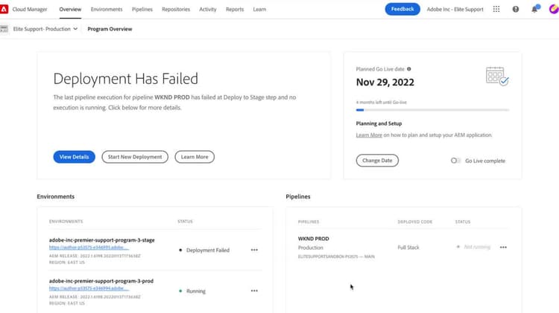This screenshot has height=313, width=559.
Task: Click the Go-Live progress bar
Action: click(432, 110)
